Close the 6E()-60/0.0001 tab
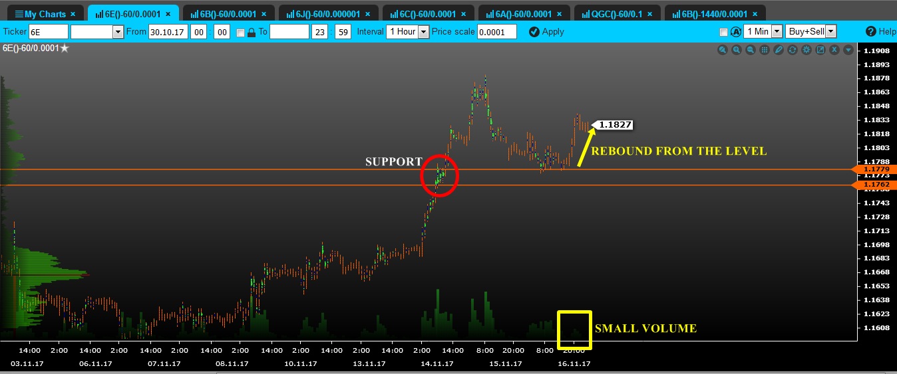Screen dimensions: 897x374 pos(168,14)
